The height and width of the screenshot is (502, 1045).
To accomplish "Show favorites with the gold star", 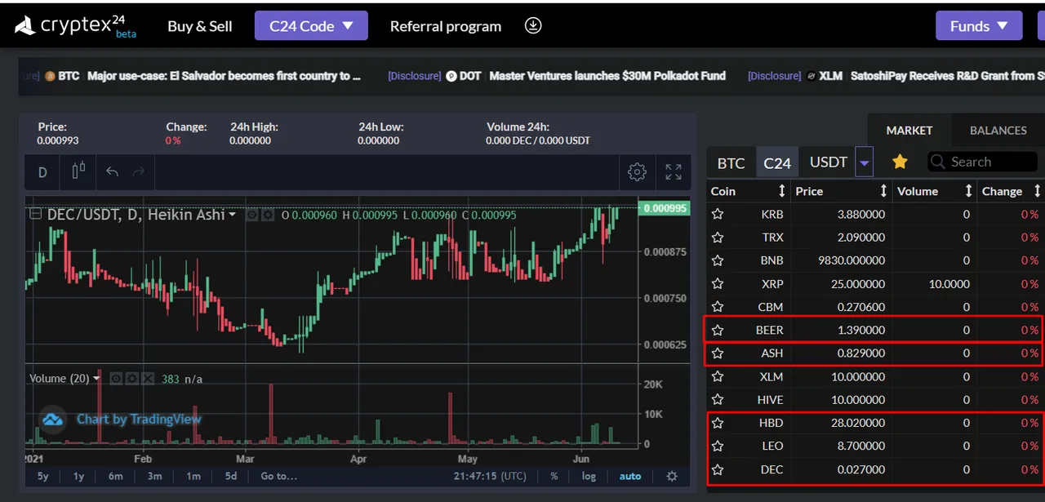I will [x=900, y=162].
